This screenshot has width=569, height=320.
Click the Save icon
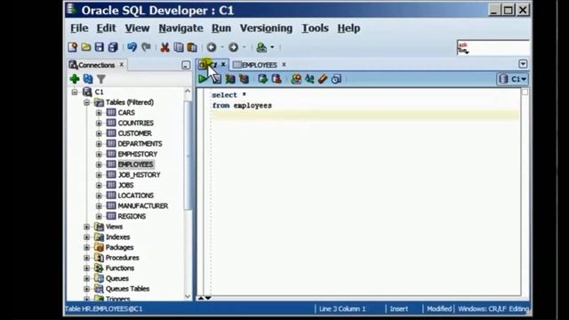click(99, 47)
